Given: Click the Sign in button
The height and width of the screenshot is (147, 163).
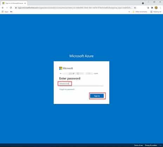Looking at the screenshot, I should (97, 96).
